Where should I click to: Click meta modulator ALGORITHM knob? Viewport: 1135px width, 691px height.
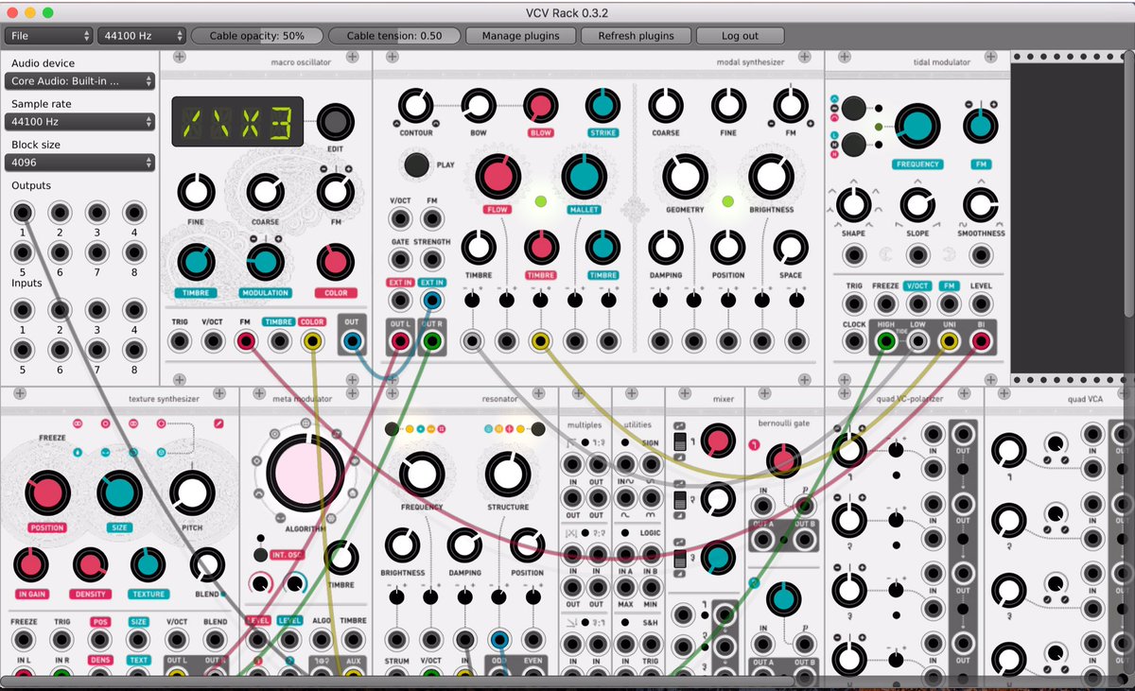pyautogui.click(x=305, y=473)
